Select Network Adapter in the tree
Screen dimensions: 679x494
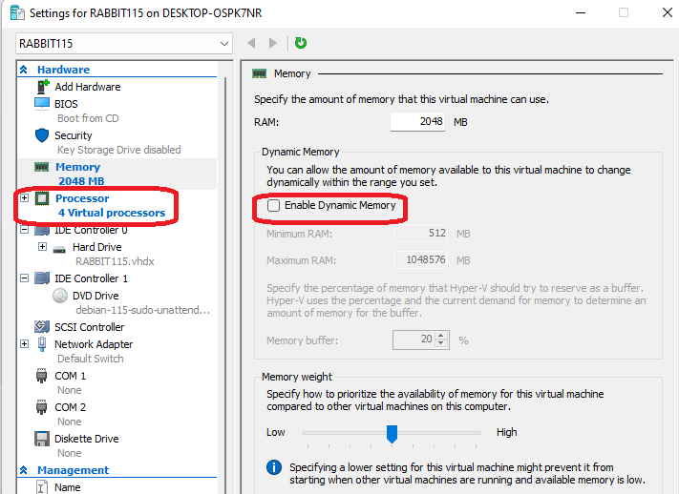click(94, 344)
